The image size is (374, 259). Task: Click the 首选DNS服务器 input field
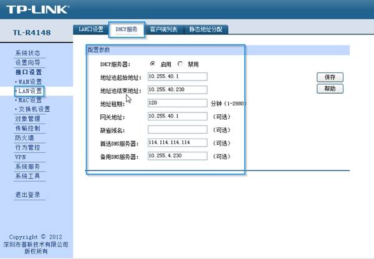178,143
